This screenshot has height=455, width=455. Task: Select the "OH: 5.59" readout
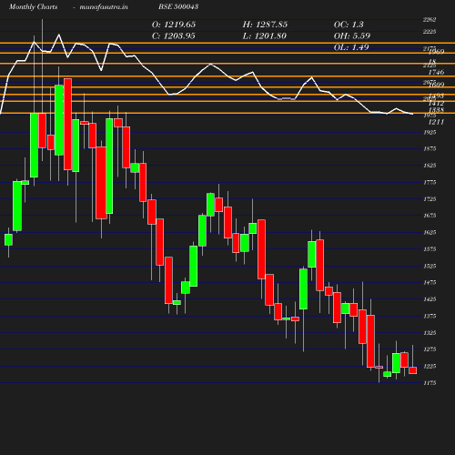point(352,36)
